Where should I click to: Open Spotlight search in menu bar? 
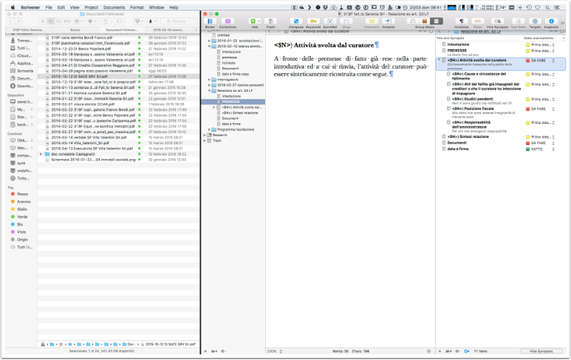547,7
